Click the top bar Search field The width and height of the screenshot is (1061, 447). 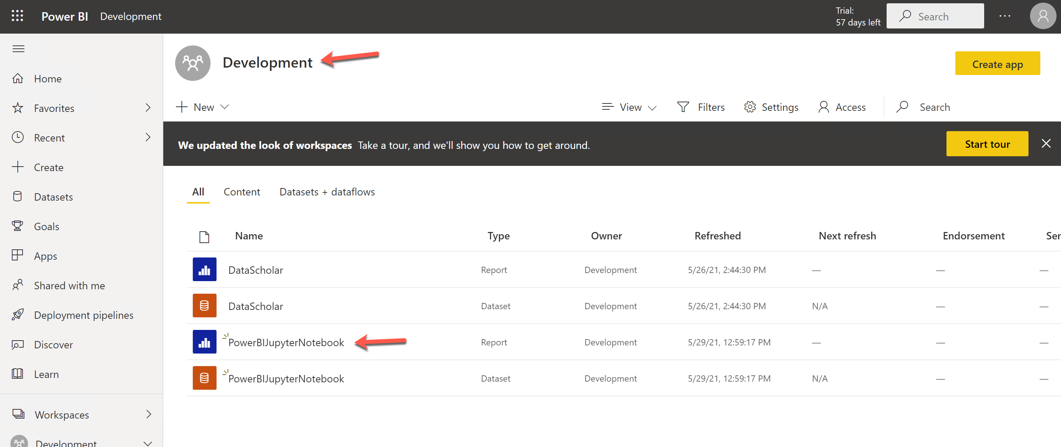pos(935,17)
